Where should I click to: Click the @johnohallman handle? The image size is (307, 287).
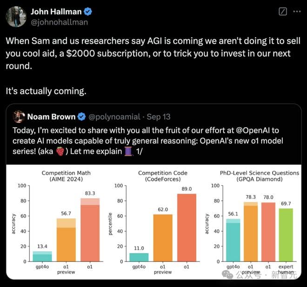point(59,21)
